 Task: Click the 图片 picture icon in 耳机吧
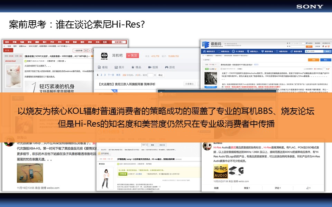[116, 67]
